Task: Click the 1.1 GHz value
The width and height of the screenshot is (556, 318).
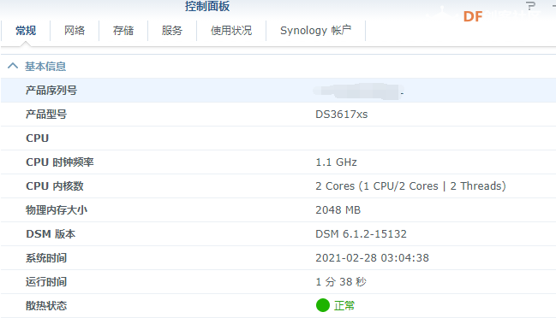Action: pyautogui.click(x=336, y=162)
